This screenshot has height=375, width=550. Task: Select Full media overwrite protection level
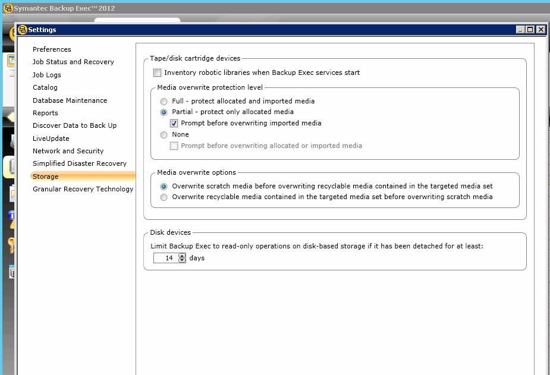[x=164, y=102]
